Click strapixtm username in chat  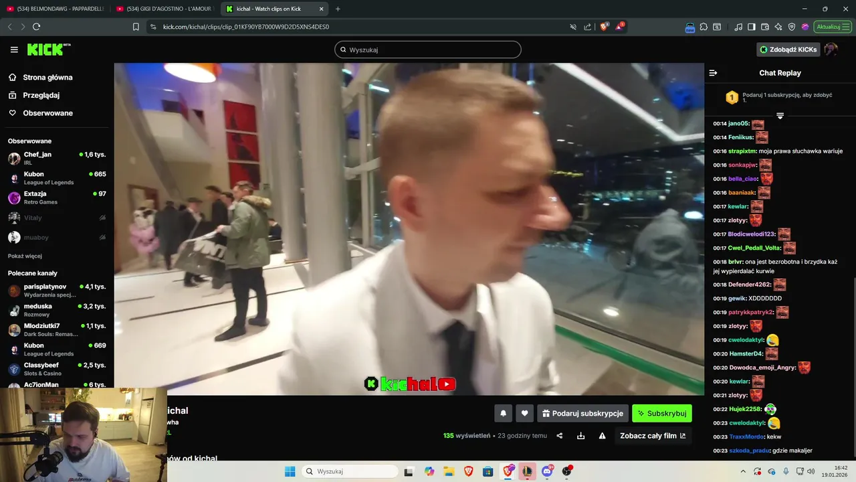[742, 151]
